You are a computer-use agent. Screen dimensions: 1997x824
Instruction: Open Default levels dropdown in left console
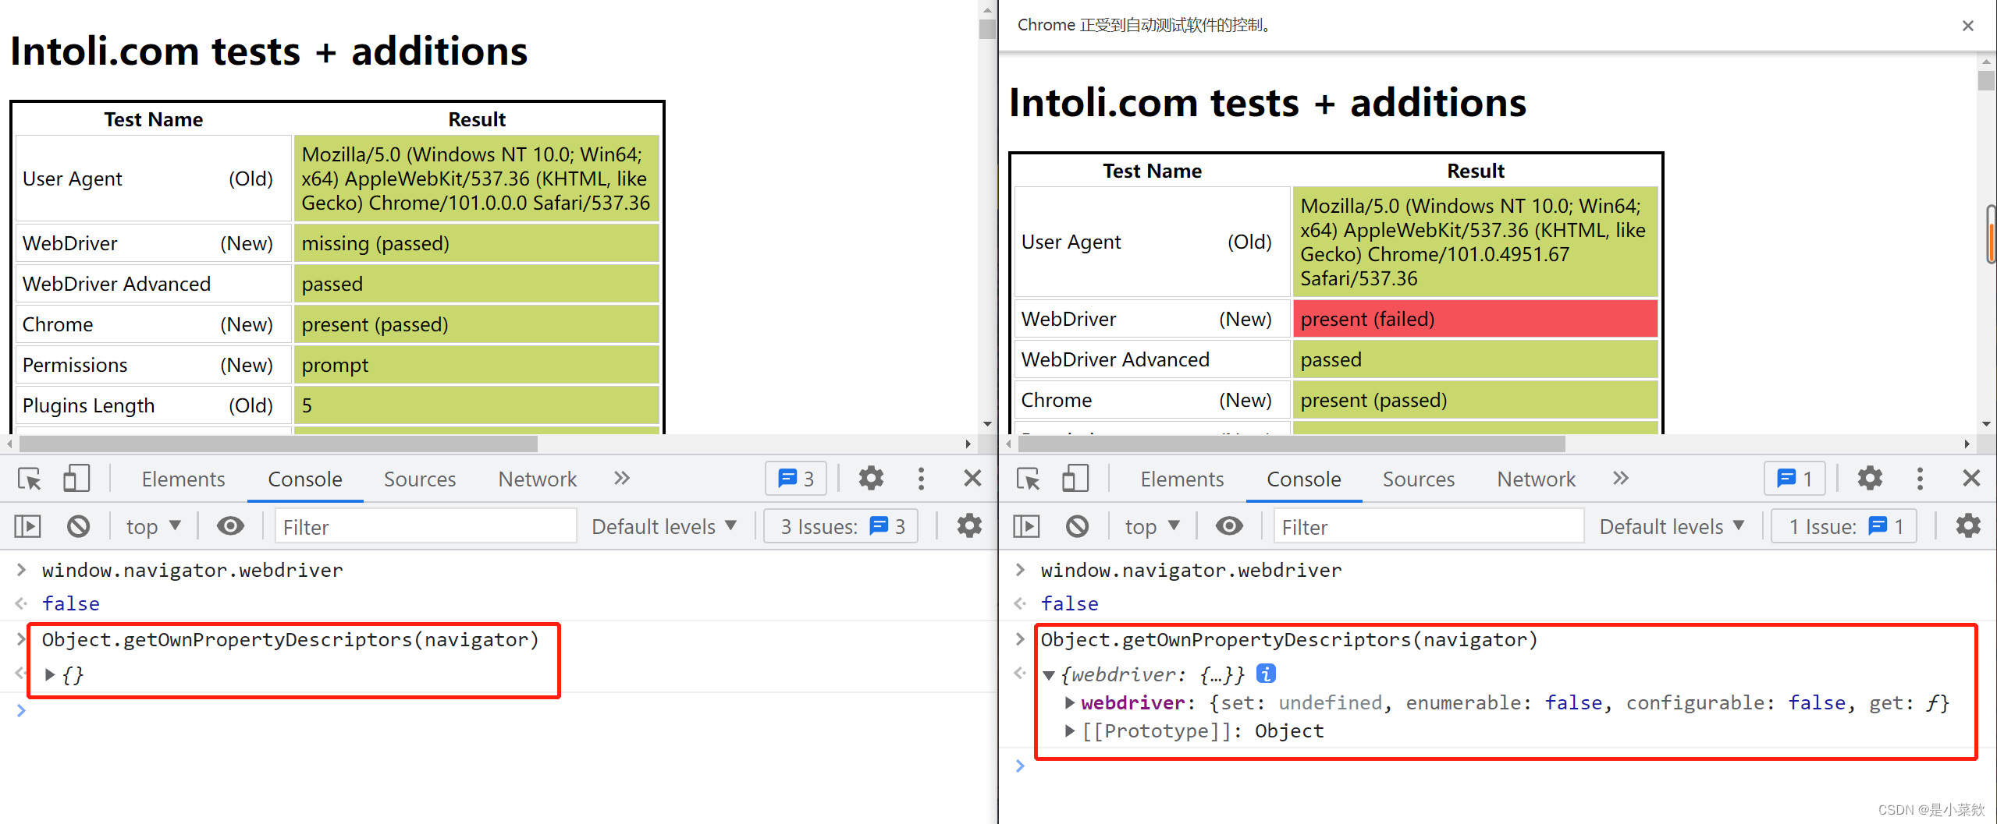664,527
